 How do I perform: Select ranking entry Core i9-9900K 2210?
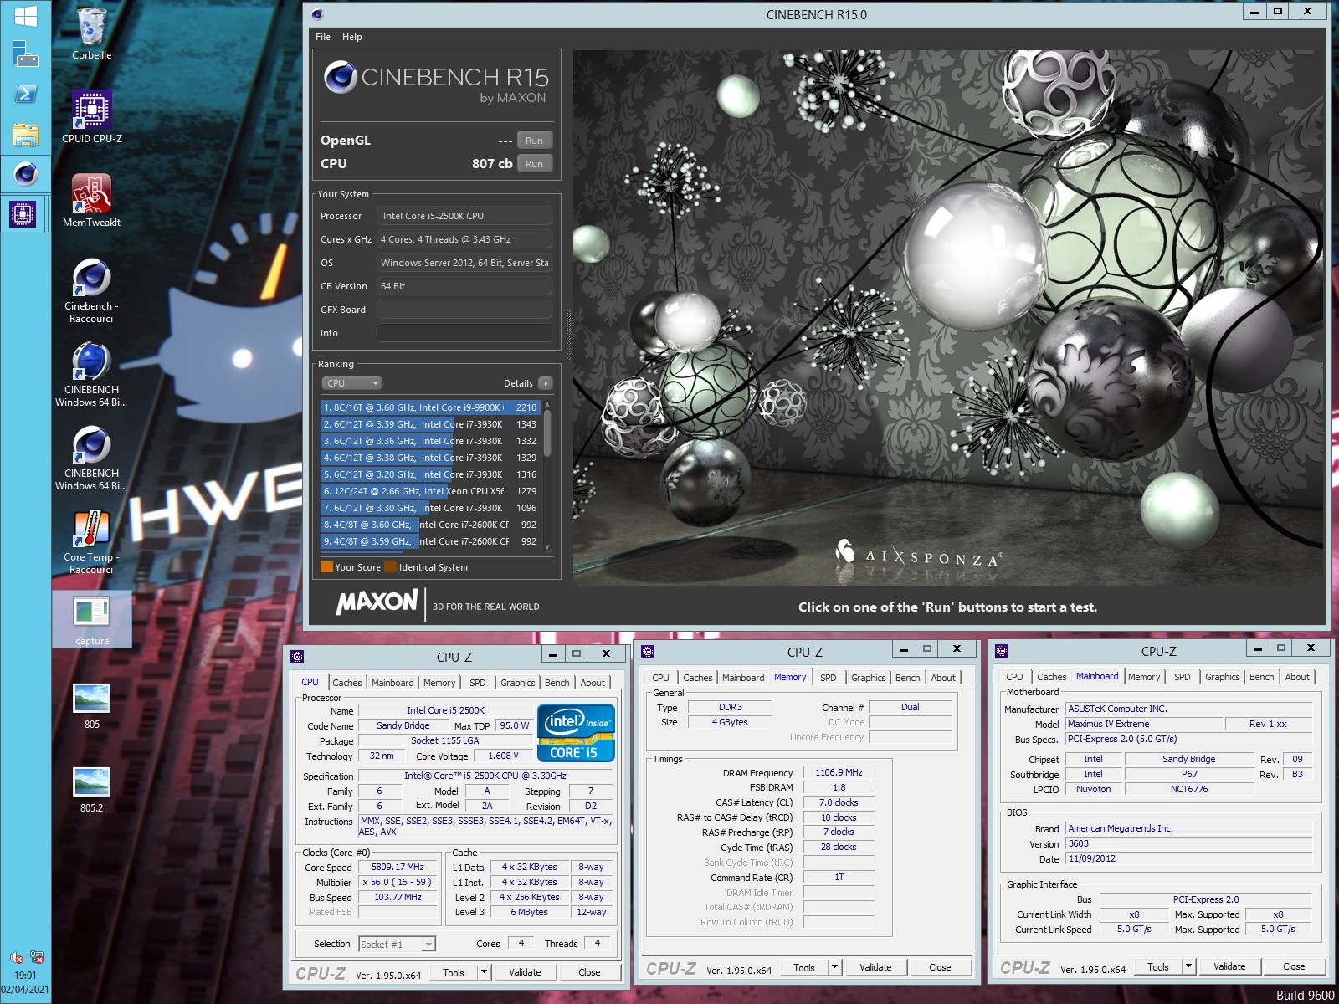click(x=430, y=407)
